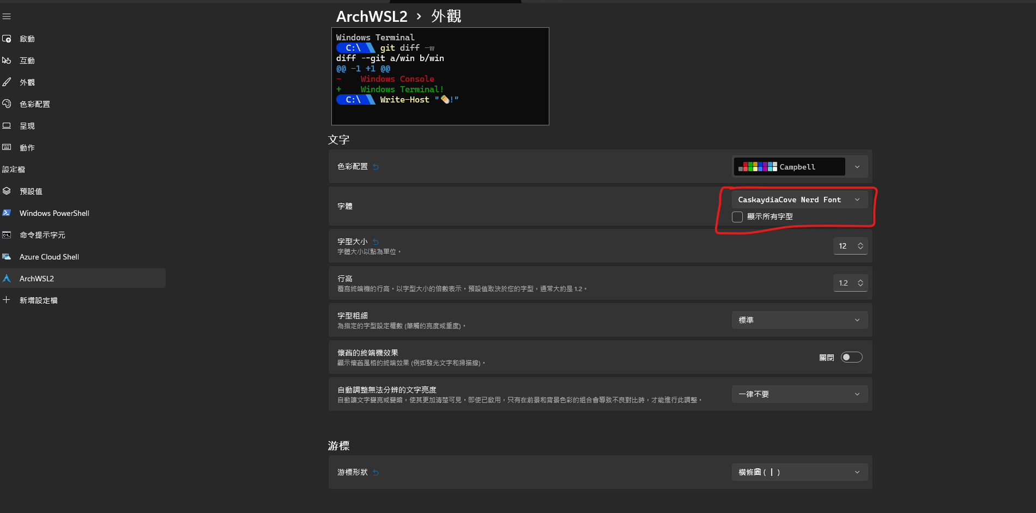Open the navigation hamburger menu
1036x513 pixels.
pyautogui.click(x=7, y=16)
